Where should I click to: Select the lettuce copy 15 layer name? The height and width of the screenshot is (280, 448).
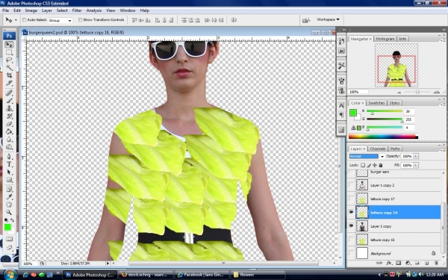coord(382,240)
